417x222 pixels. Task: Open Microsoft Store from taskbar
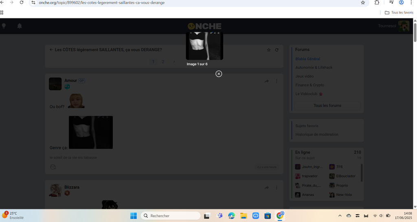(268, 215)
